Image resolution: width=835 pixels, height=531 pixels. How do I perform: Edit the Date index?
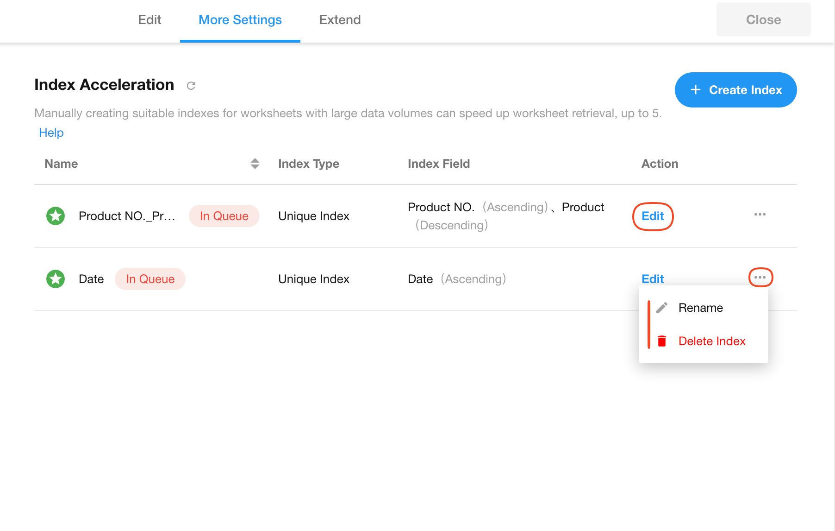click(653, 279)
